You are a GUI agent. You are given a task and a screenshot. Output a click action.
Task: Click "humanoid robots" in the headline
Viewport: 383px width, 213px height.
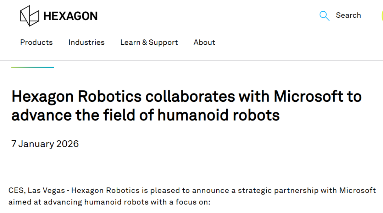click(x=218, y=115)
